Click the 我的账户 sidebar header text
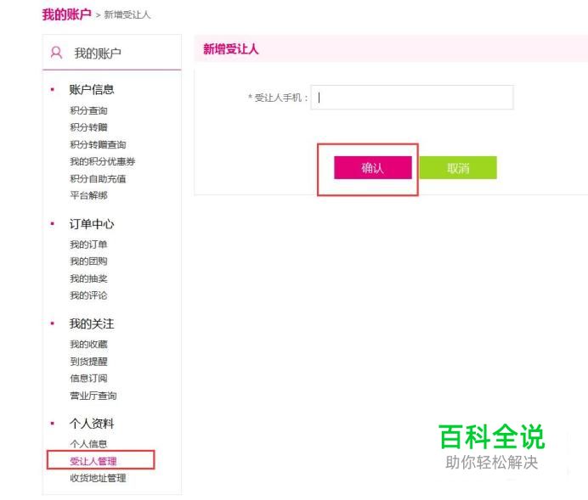Viewport: 588px width, 500px height. (x=98, y=53)
